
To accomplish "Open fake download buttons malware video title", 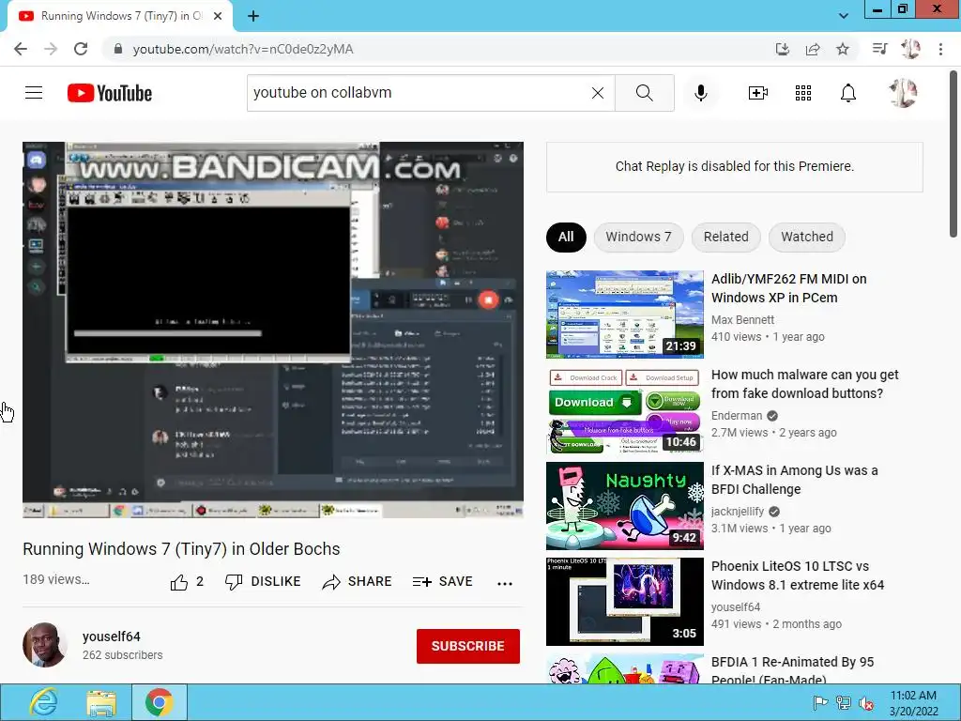I will [x=804, y=384].
